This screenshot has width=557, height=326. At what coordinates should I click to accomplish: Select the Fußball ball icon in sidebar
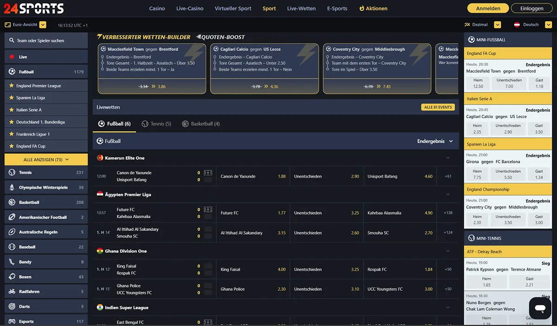coord(12,72)
